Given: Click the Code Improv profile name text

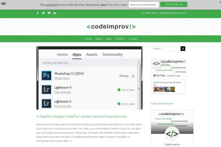Looking at the screenshot, I should tap(172, 144).
